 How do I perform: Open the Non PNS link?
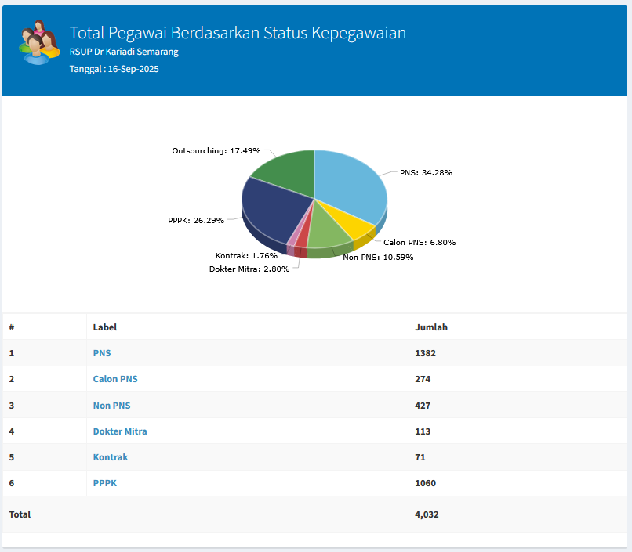click(x=111, y=406)
